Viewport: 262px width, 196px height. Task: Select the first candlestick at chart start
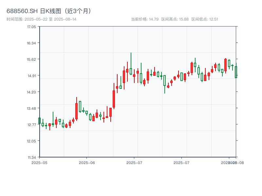point(39,121)
